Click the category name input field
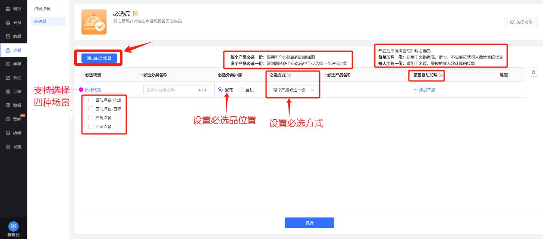The height and width of the screenshot is (239, 543). (176, 90)
